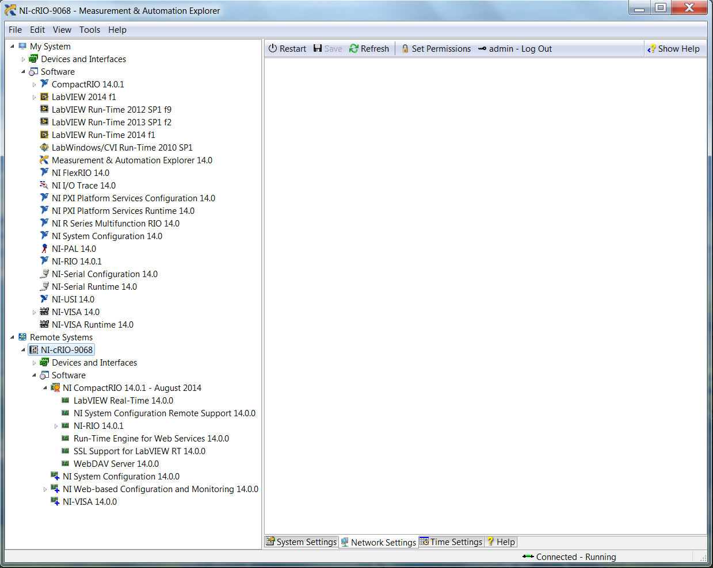Viewport: 713px width, 568px height.
Task: Collapse the Remote Systems tree node
Action: [x=12, y=337]
